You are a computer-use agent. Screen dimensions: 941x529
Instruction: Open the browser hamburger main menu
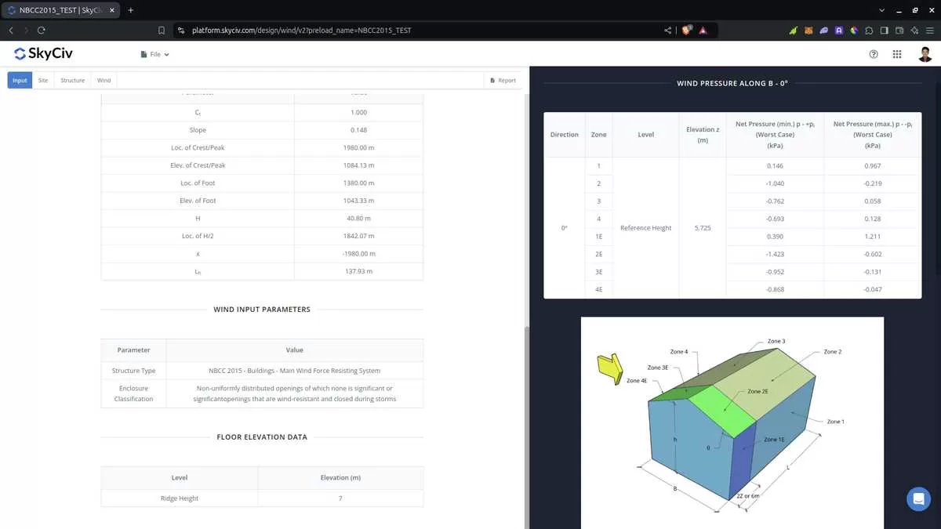929,31
